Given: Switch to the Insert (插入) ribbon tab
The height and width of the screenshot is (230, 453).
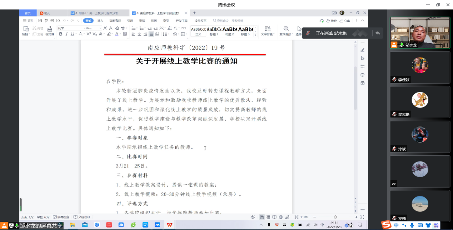Looking at the screenshot, I should click(100, 21).
